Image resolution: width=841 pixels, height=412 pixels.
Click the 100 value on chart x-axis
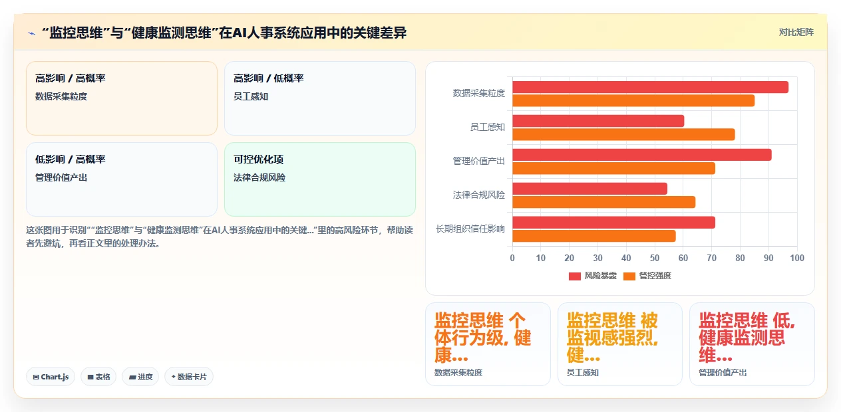tap(797, 258)
